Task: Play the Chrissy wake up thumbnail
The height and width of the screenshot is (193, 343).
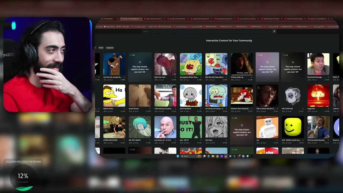Action: (x=242, y=64)
